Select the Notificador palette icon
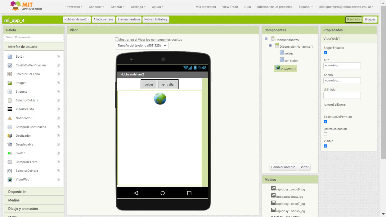Screen dimensions: 386x217 [x=10, y=118]
